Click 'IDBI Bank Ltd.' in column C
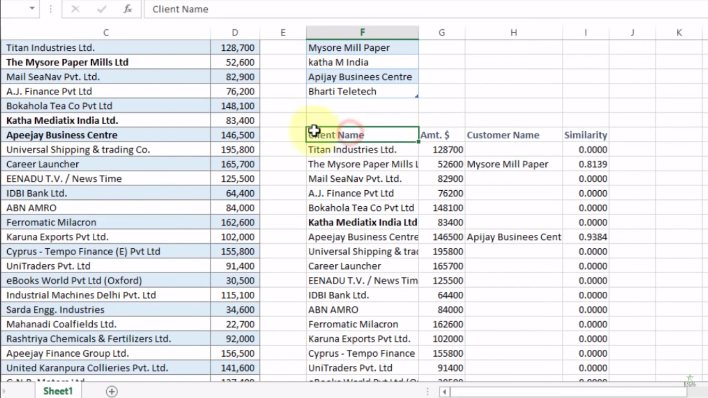This screenshot has width=708, height=398. pyautogui.click(x=106, y=193)
